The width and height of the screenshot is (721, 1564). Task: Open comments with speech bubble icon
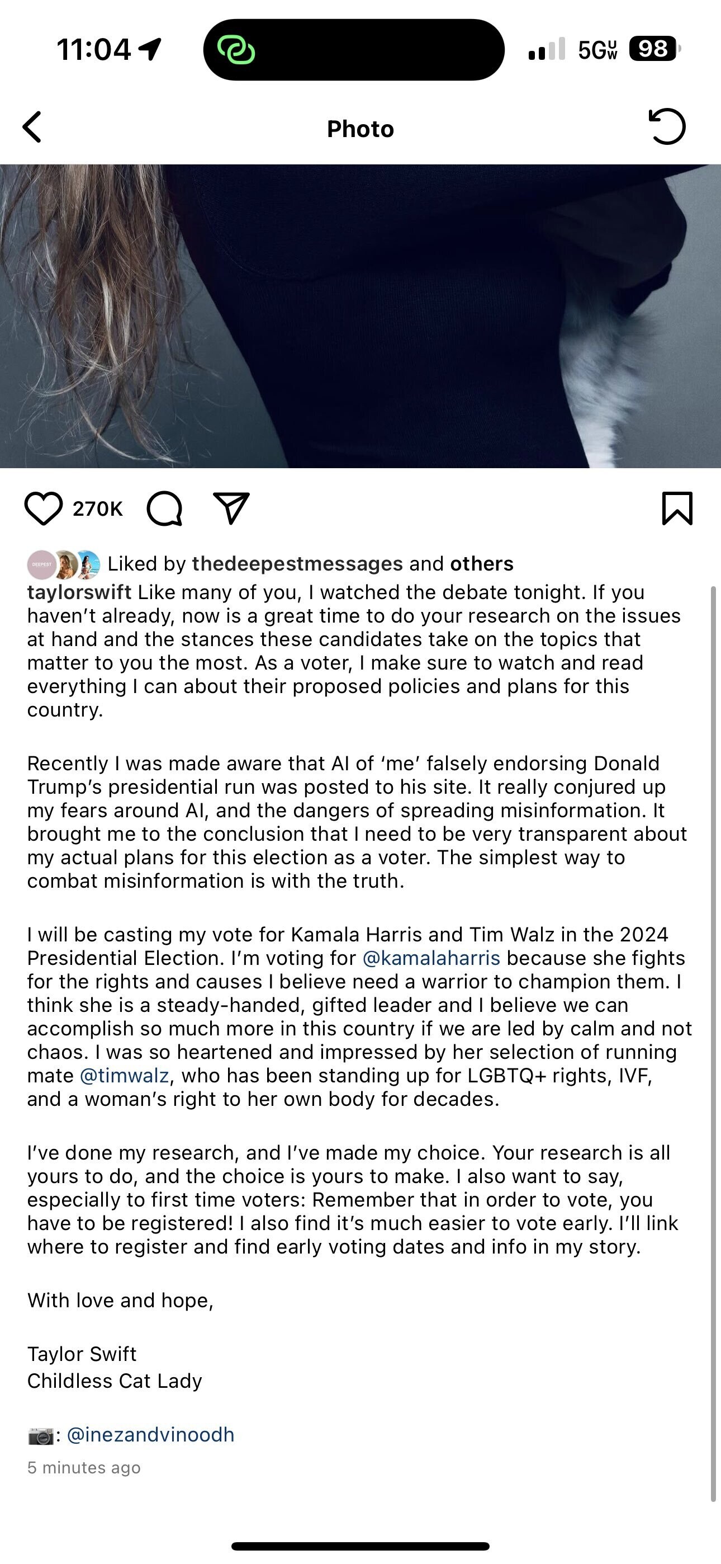(164, 508)
